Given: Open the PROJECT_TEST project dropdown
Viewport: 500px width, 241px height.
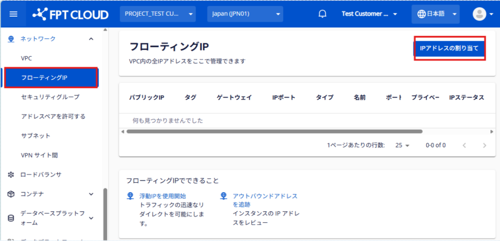Looking at the screenshot, I should tap(158, 14).
